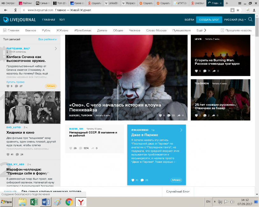The image size is (259, 207).
Task: Stop page loading with X icon
Action: coord(24,10)
